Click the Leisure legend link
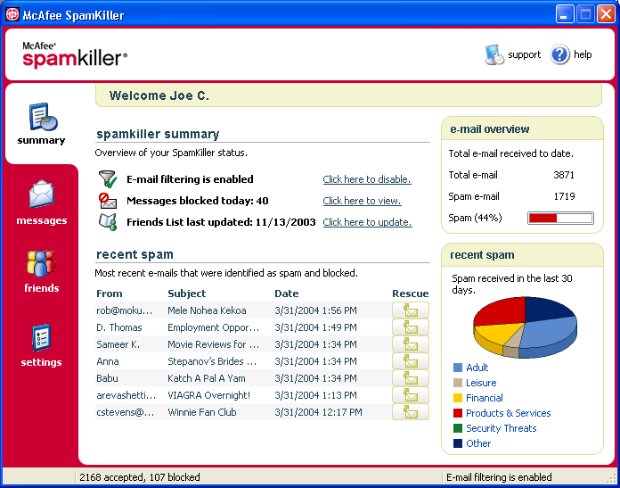This screenshot has width=620, height=488. tap(481, 383)
